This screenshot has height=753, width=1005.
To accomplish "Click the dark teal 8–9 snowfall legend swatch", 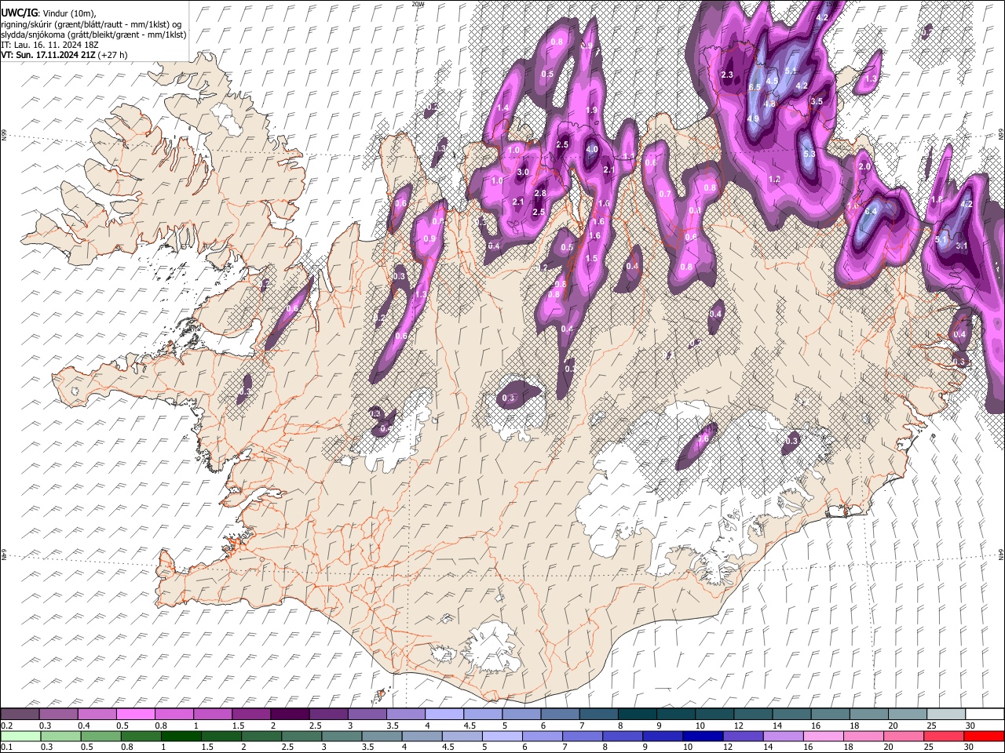I will [x=638, y=714].
